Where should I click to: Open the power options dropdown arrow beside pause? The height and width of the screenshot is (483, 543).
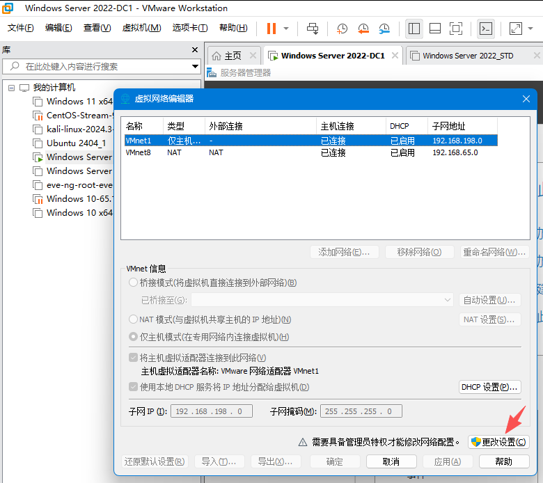[x=286, y=29]
